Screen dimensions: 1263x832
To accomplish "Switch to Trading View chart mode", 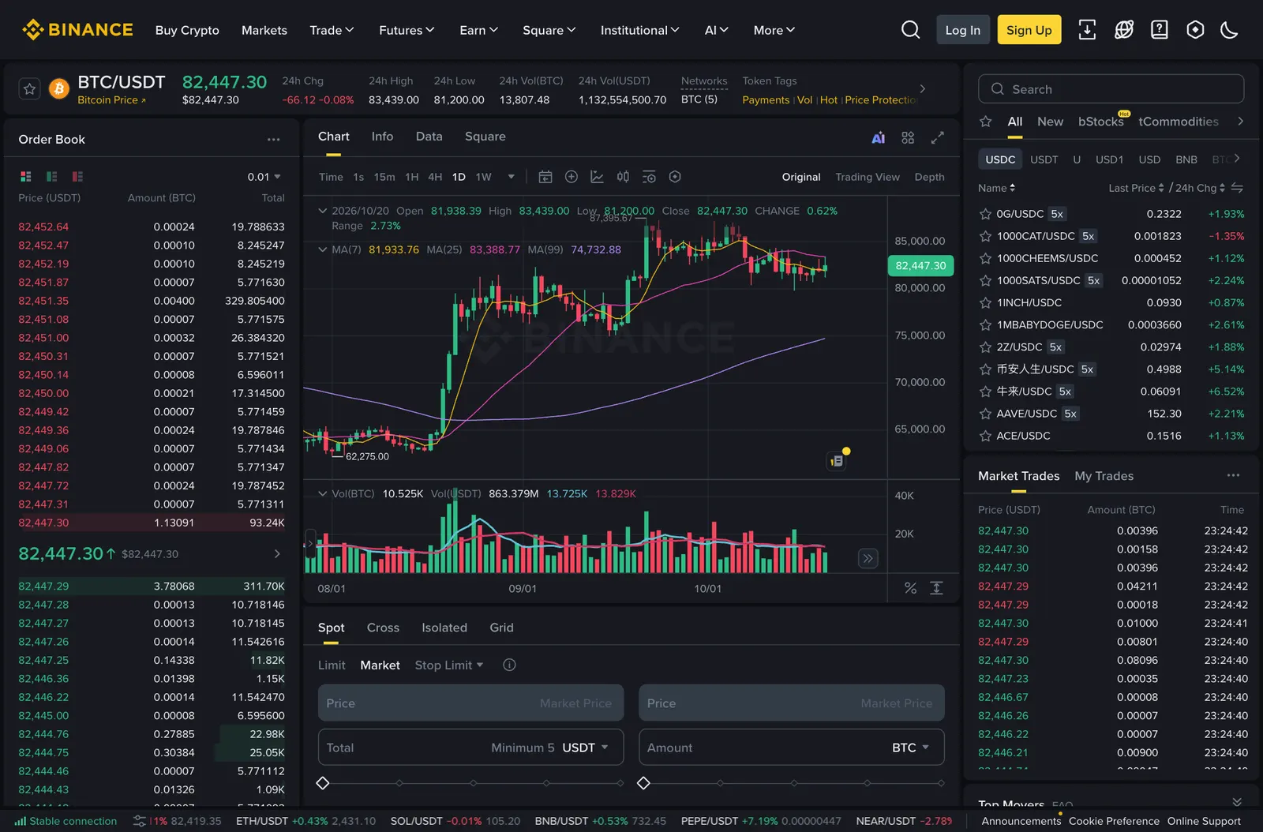I will pos(868,177).
